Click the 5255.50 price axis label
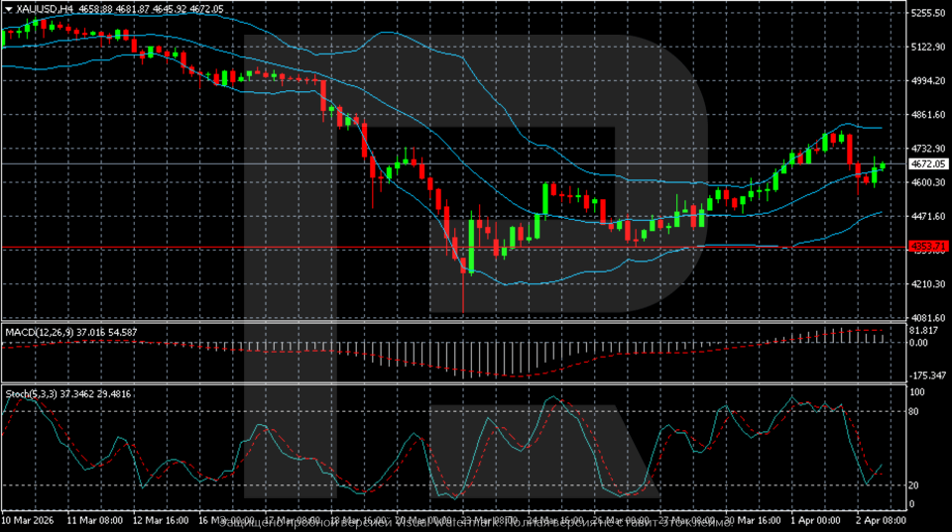The width and height of the screenshot is (952, 532). click(927, 13)
